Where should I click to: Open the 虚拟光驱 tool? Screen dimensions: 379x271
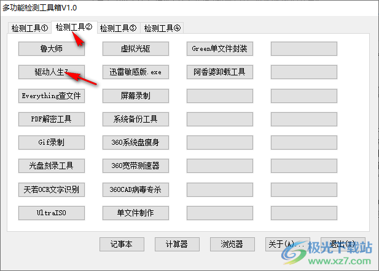tap(136, 49)
